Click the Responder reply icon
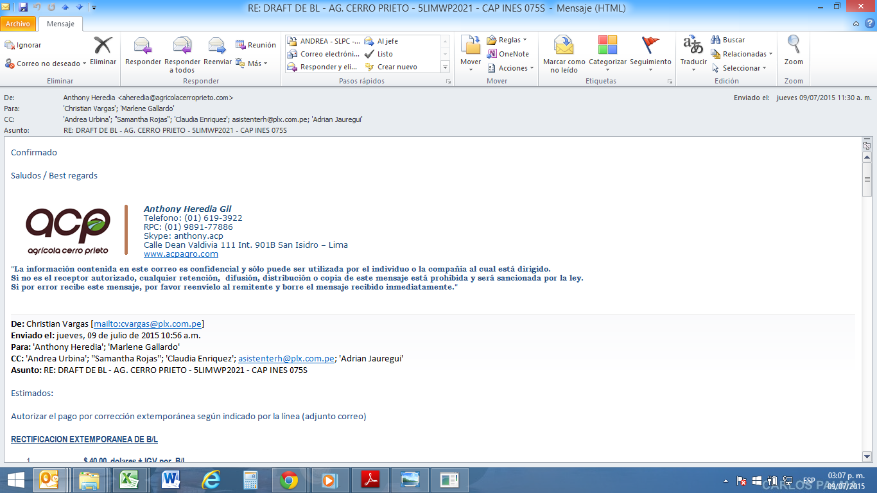Viewport: 877px width, 493px height. [x=143, y=47]
